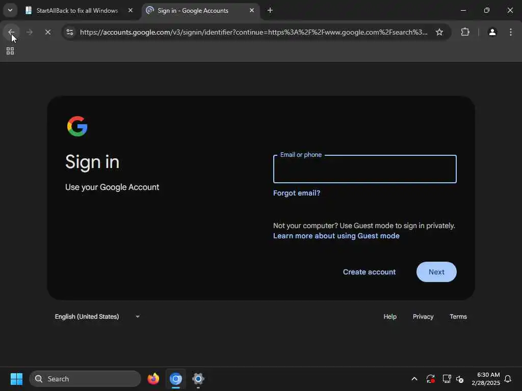Open the tab search dropdown
Image resolution: width=522 pixels, height=391 pixels.
coord(10,10)
